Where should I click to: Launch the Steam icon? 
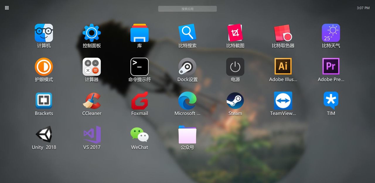pos(235,101)
